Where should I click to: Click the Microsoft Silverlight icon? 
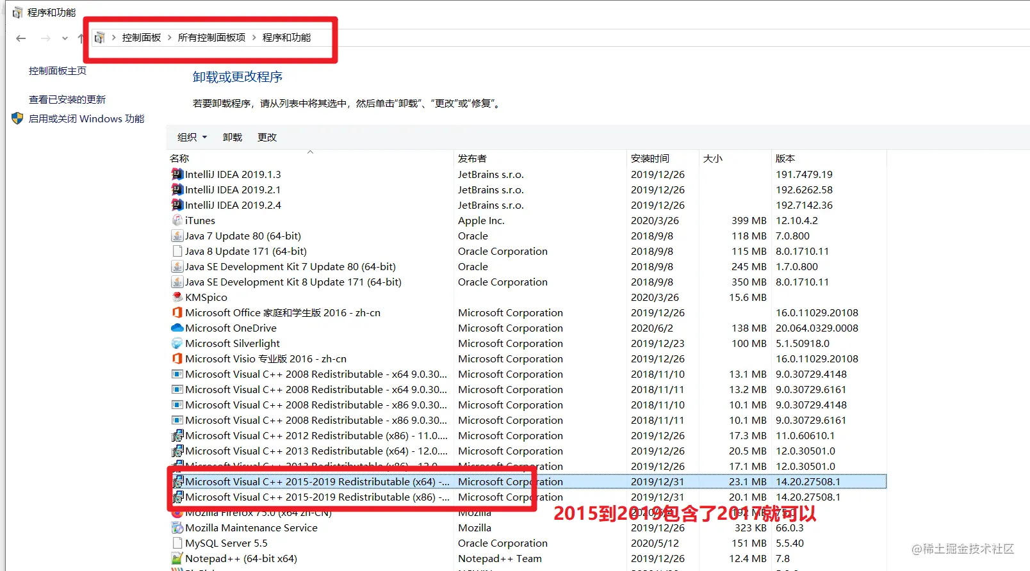(x=177, y=343)
